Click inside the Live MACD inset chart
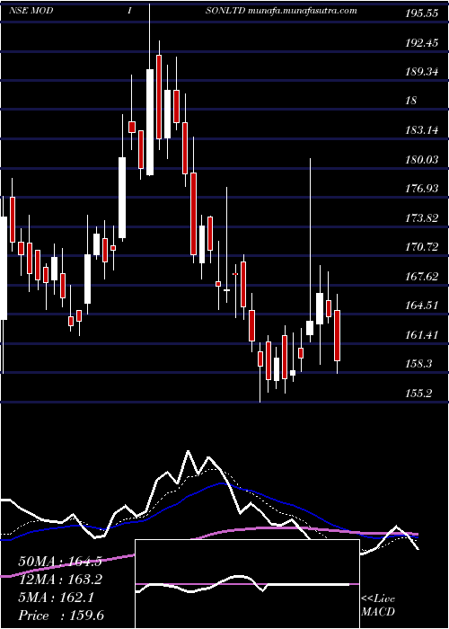 tap(247, 584)
